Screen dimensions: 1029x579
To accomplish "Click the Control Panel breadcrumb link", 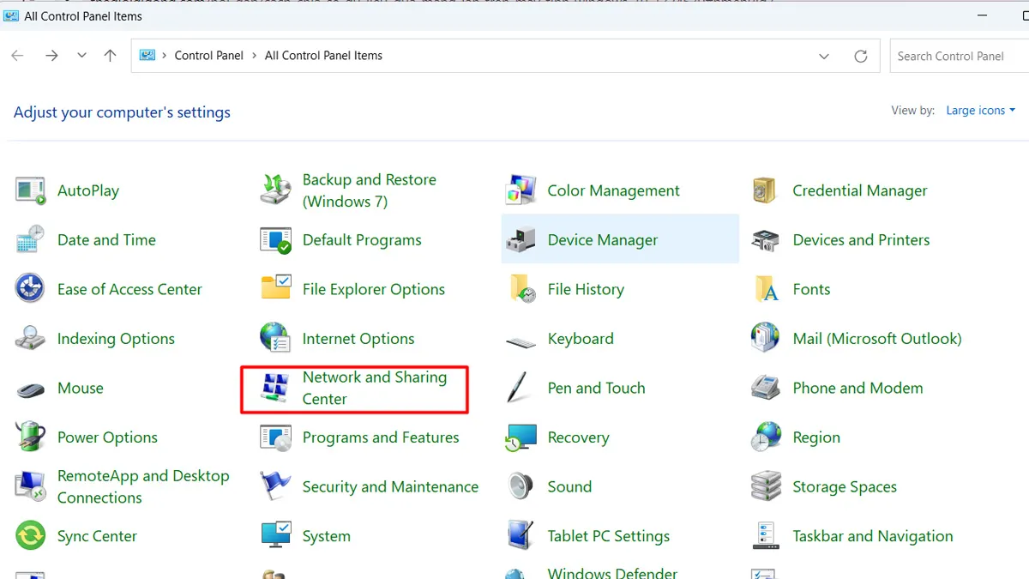I will 208,55.
